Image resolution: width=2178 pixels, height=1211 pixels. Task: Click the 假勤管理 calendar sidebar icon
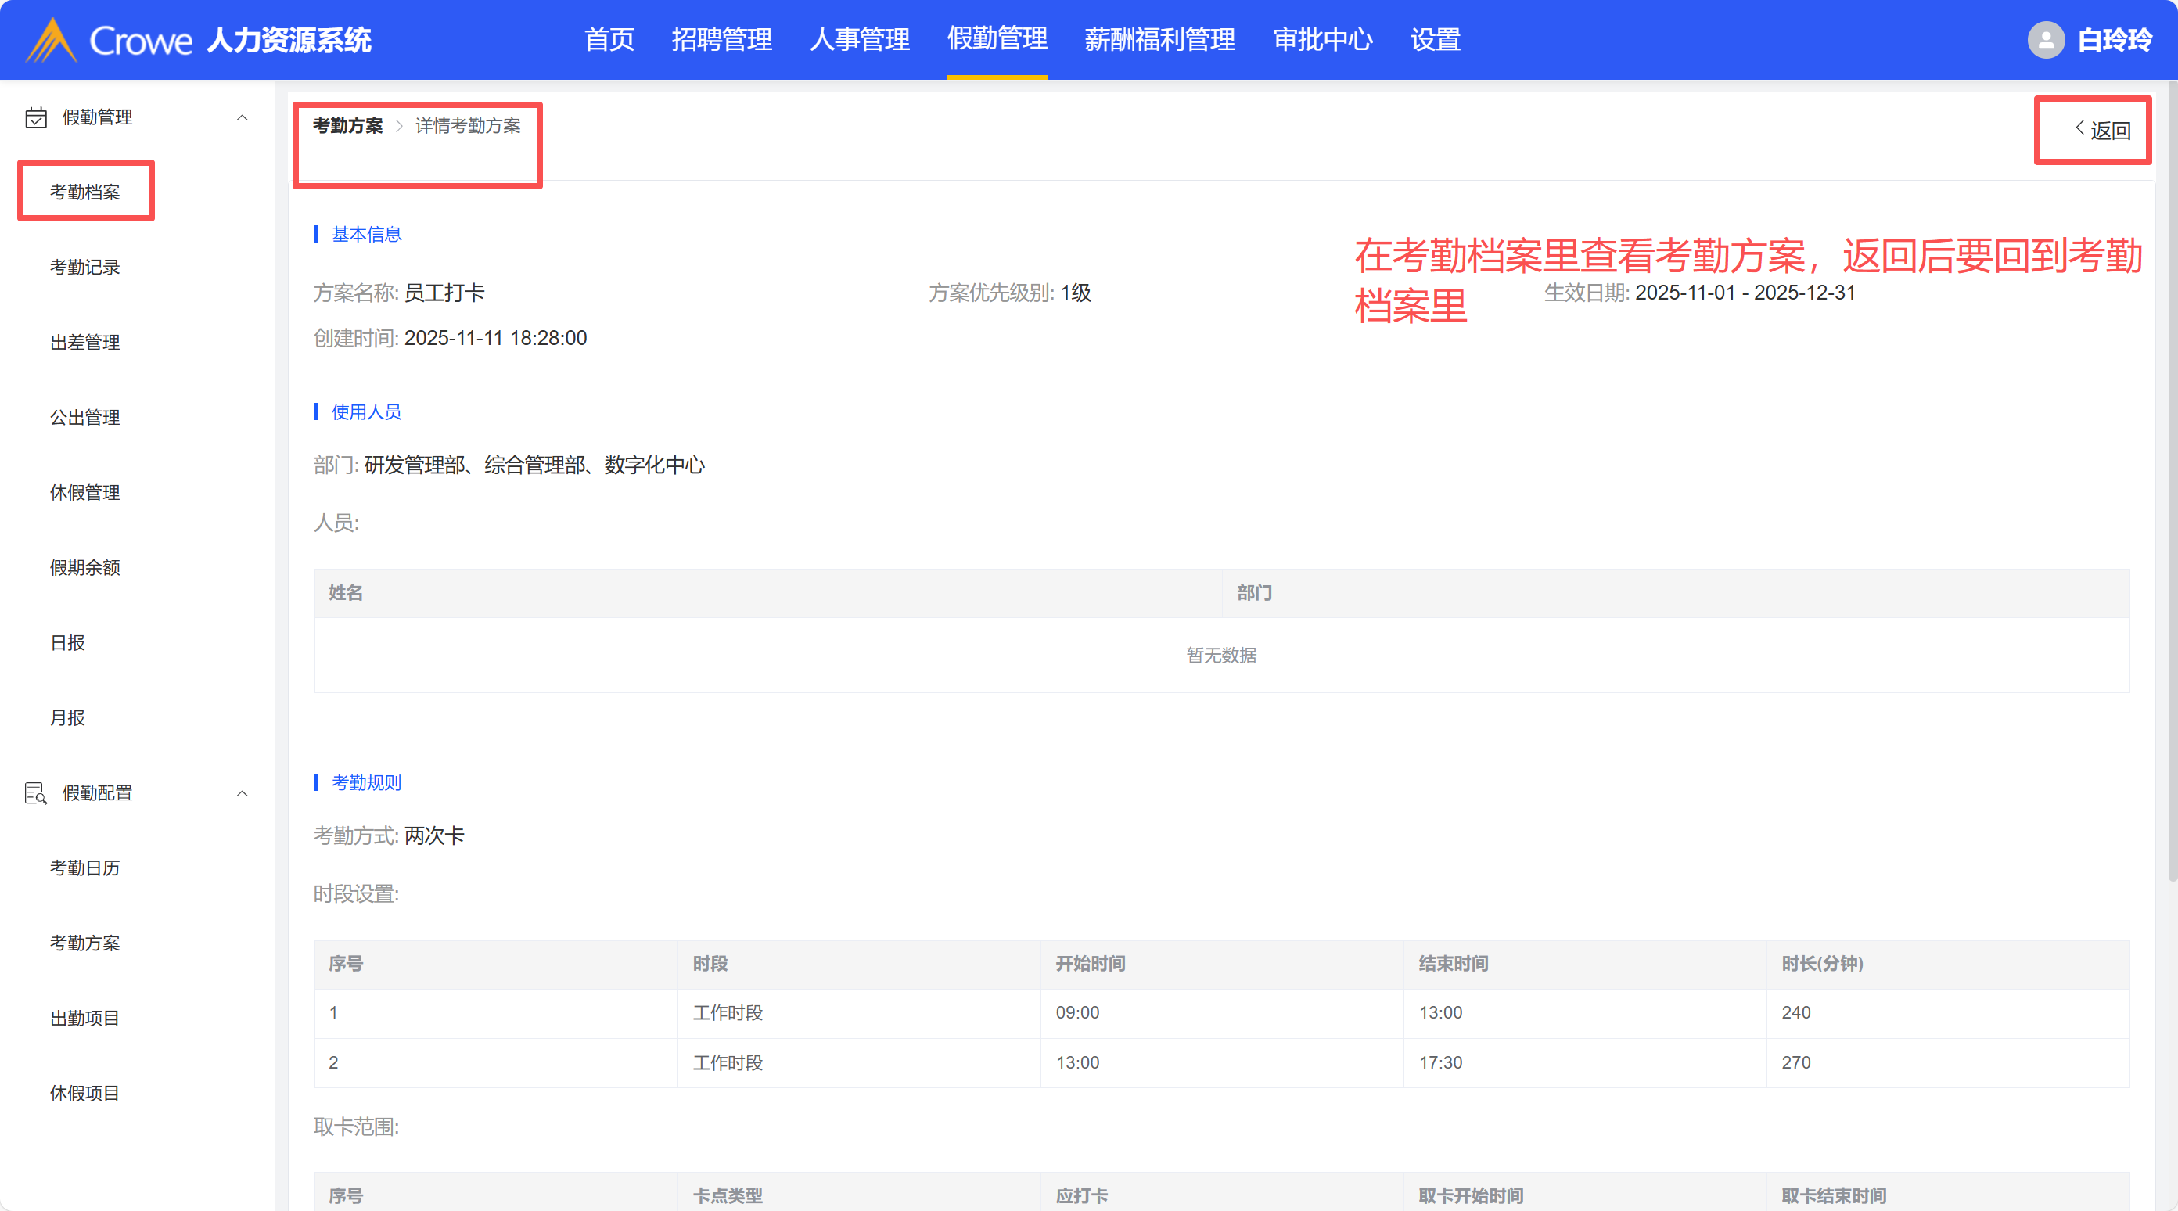[x=35, y=117]
